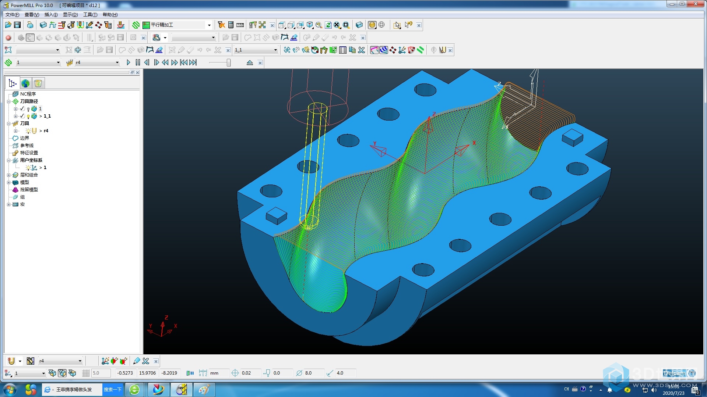Click the units mm icon in status bar
The image size is (707, 397).
(x=203, y=373)
